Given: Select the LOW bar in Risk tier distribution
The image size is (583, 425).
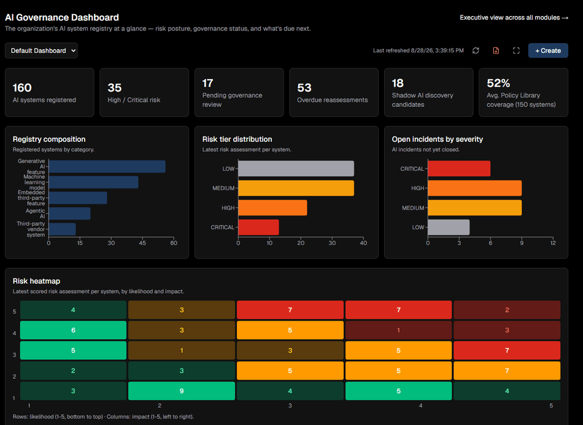Looking at the screenshot, I should (x=296, y=168).
